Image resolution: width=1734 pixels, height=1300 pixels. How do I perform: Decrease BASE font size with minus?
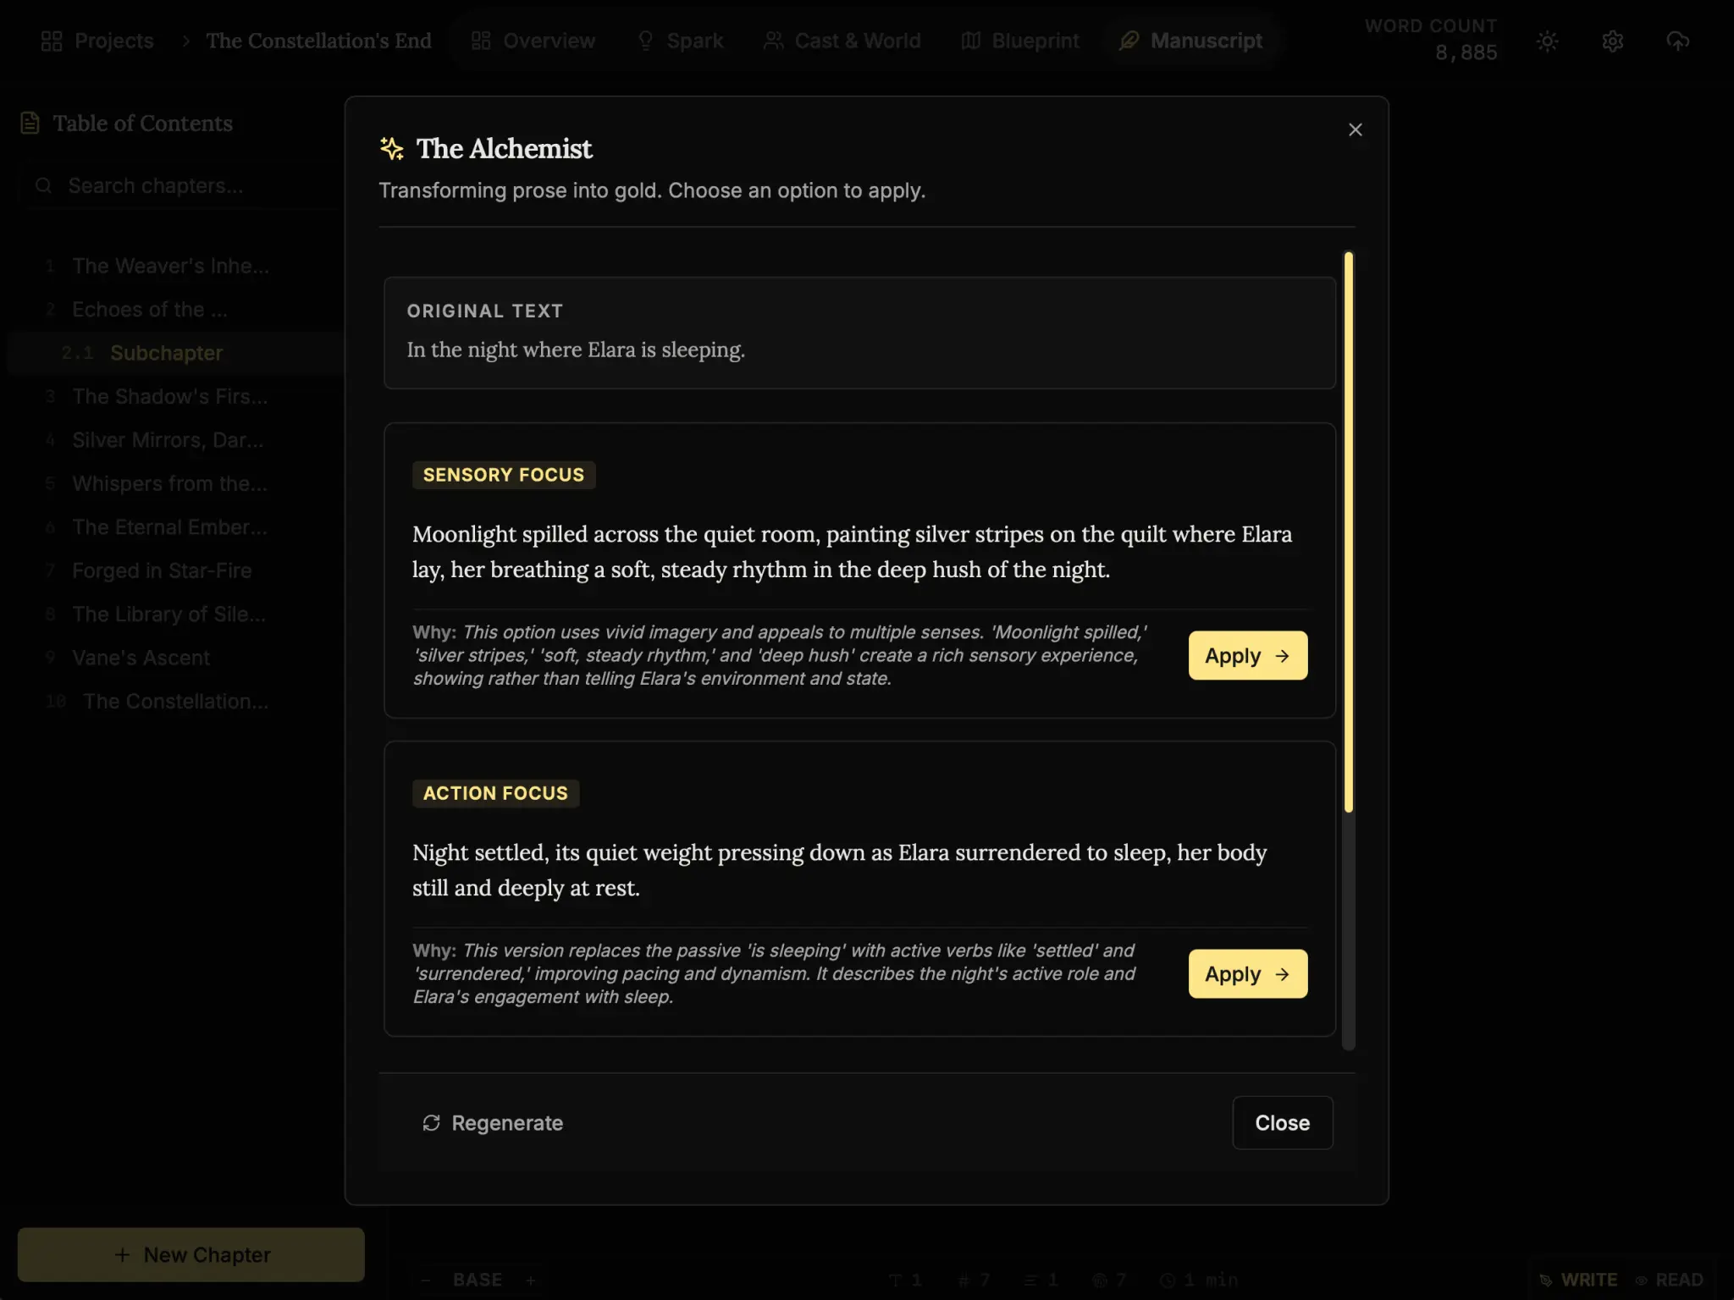click(x=426, y=1280)
